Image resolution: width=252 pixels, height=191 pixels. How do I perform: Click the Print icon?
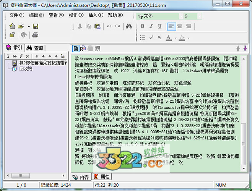pyautogui.click(x=35, y=35)
